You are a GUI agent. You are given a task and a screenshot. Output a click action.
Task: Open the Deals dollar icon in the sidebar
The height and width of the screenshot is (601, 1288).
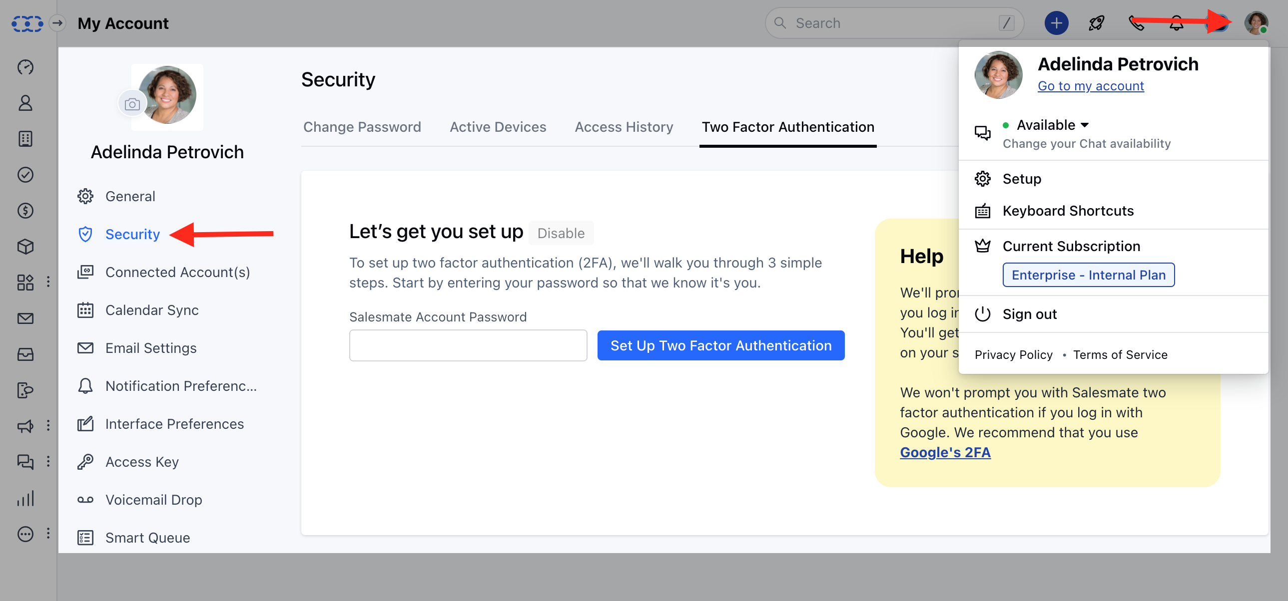pyautogui.click(x=25, y=211)
